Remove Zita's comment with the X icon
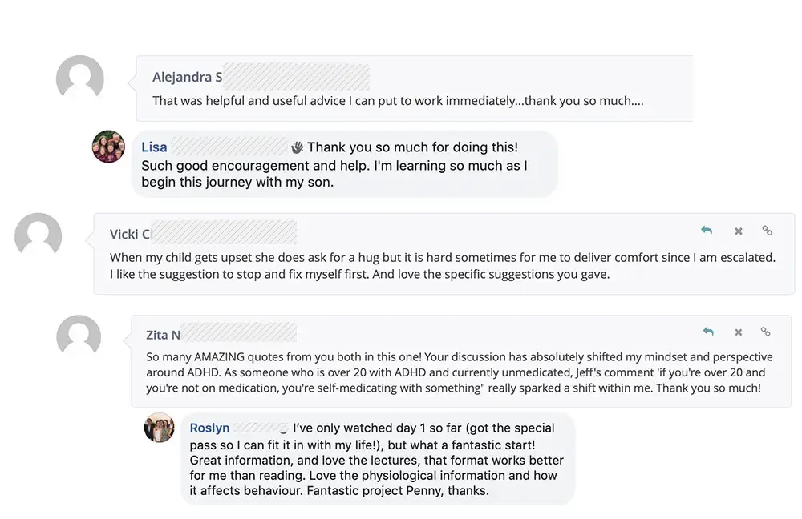This screenshot has width=802, height=519. pyautogui.click(x=738, y=332)
